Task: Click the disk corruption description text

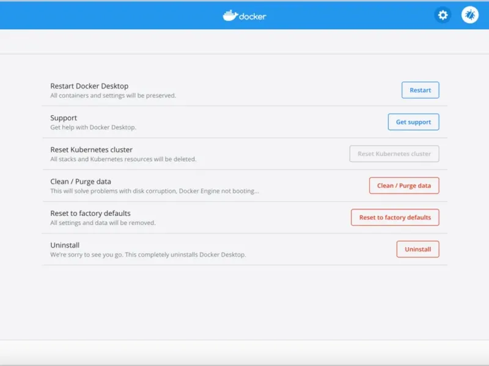Action: pyautogui.click(x=155, y=191)
